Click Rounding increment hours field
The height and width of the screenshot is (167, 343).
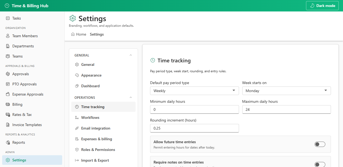click(194, 128)
